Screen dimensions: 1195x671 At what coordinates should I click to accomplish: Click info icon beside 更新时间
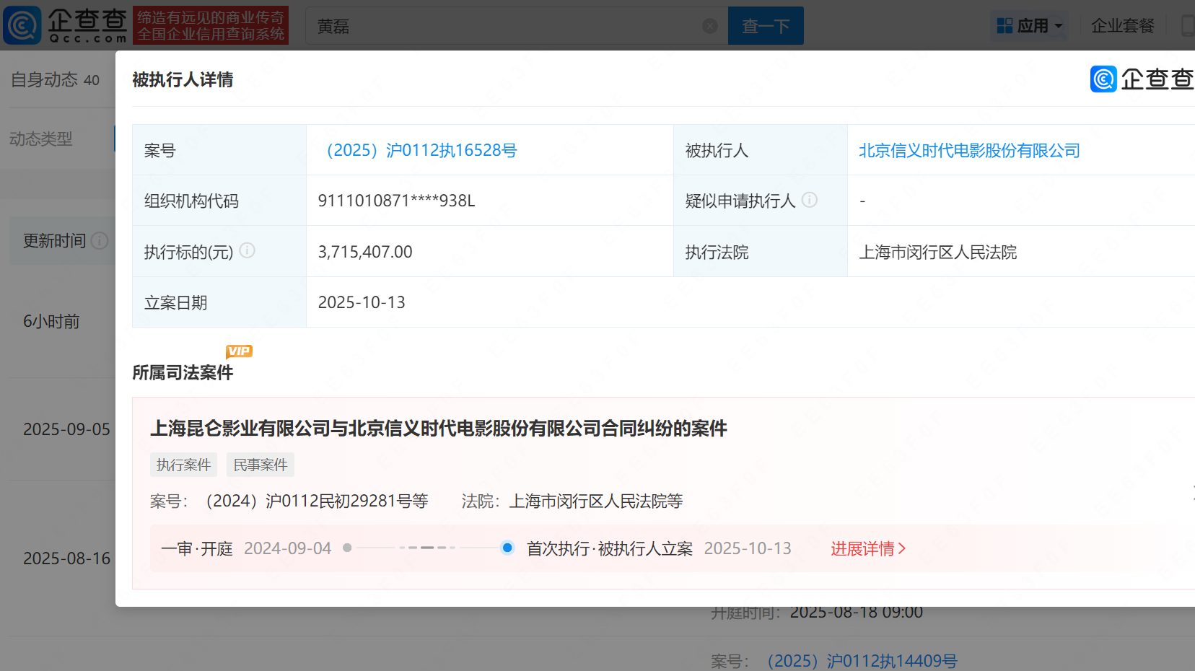click(x=100, y=240)
